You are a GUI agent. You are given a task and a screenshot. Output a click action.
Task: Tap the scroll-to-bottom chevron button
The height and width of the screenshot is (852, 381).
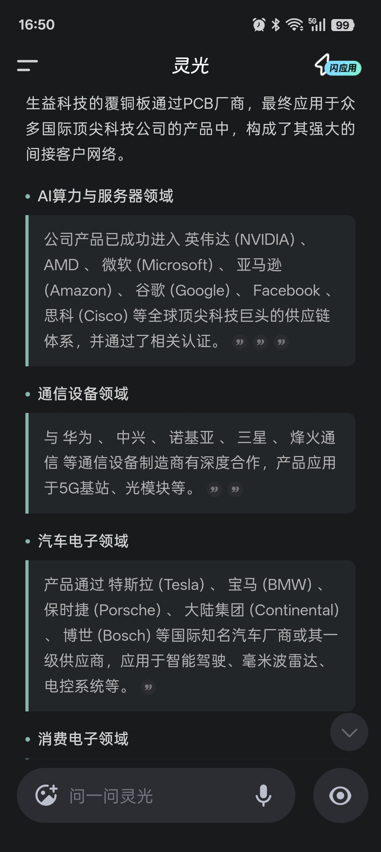pyautogui.click(x=349, y=732)
